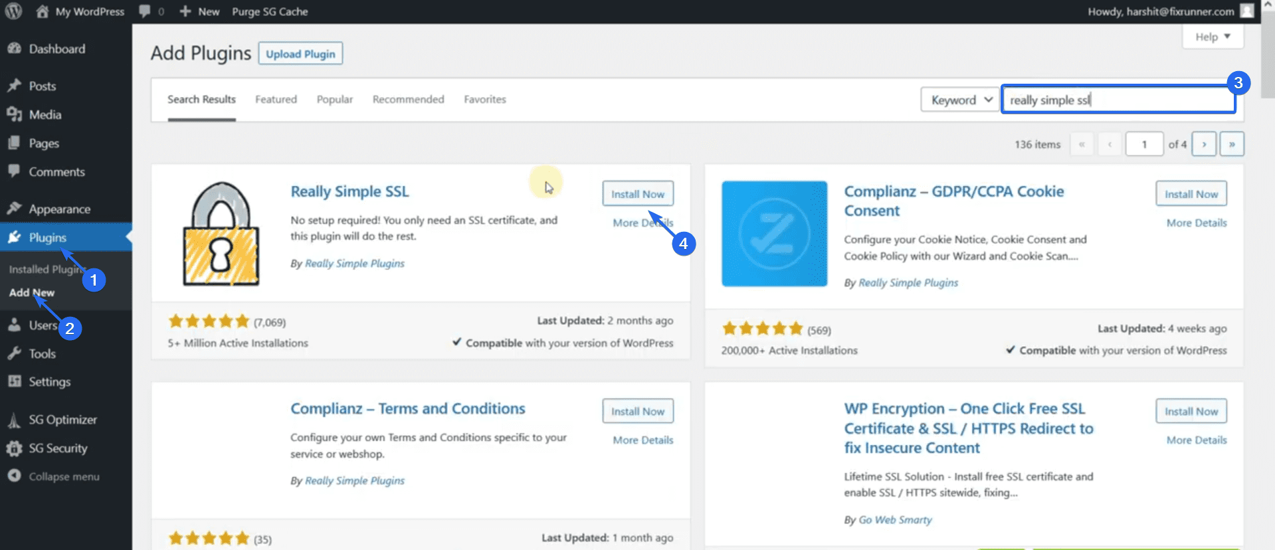Click the Comments icon in sidebar

click(14, 171)
